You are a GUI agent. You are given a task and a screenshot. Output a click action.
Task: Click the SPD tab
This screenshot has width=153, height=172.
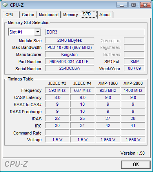point(89,14)
